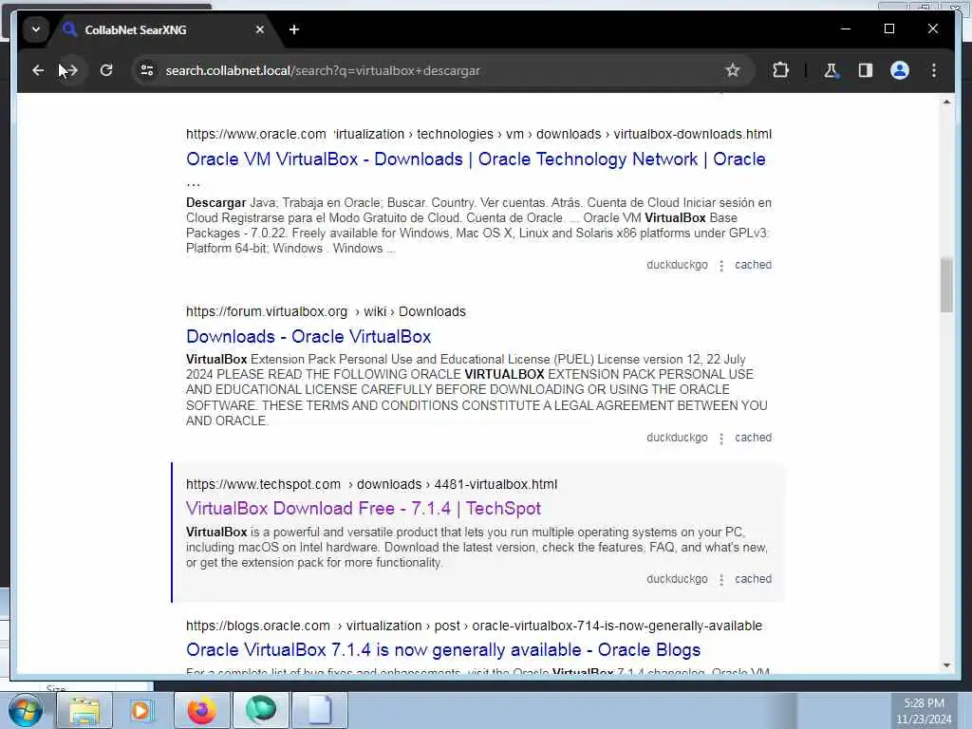Image resolution: width=972 pixels, height=729 pixels.
Task: Open cached link for Oracle downloads result
Action: (x=753, y=265)
